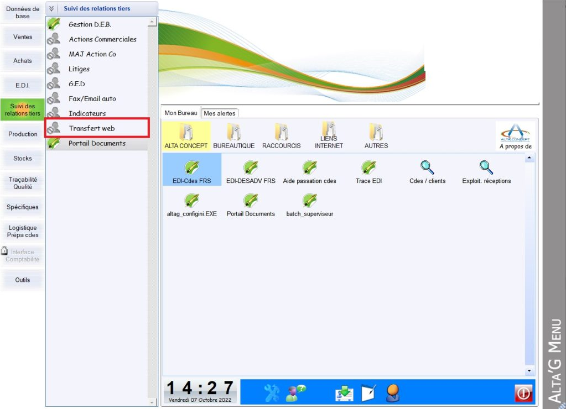Launch batch_superviseur shortcut
The height and width of the screenshot is (409, 566).
click(309, 204)
